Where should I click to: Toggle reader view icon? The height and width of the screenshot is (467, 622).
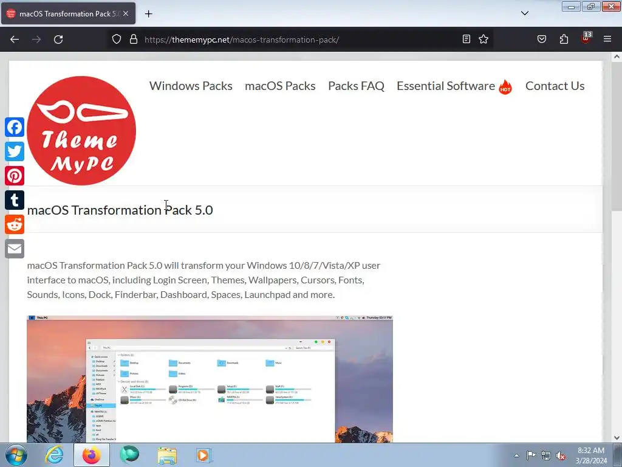click(x=466, y=39)
